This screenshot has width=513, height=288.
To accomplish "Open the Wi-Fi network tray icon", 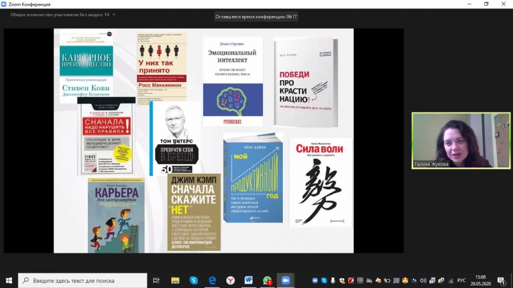I will (x=451, y=280).
